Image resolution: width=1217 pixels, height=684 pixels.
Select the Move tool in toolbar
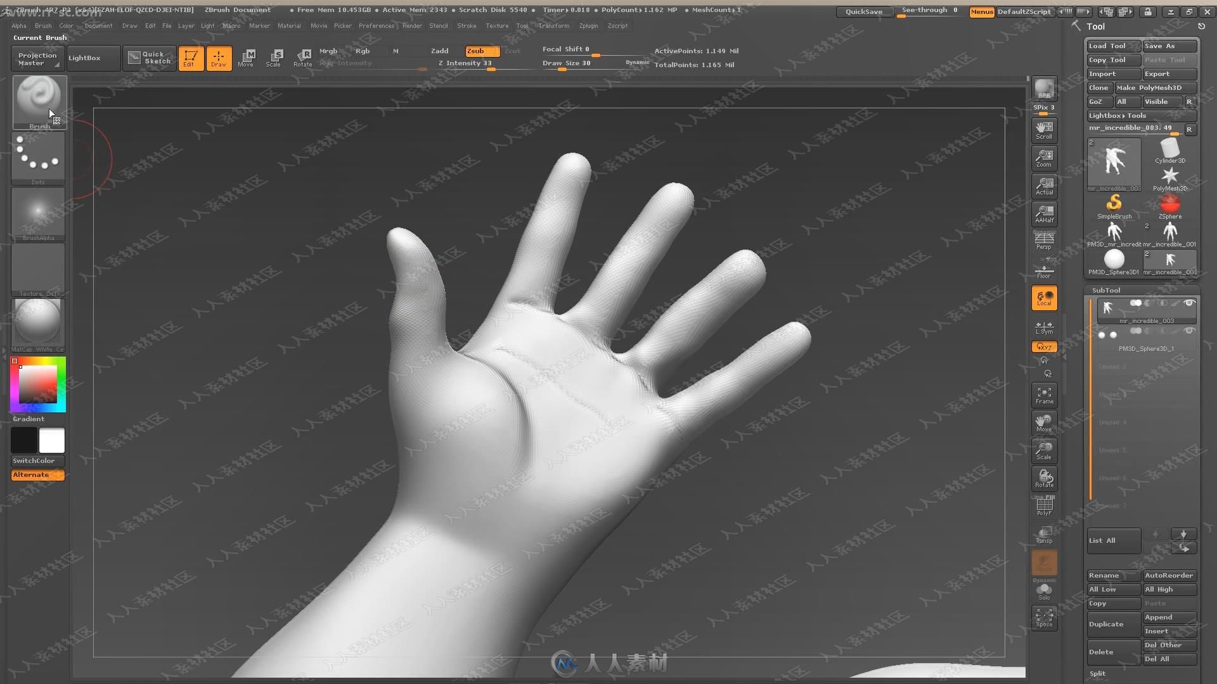point(246,58)
